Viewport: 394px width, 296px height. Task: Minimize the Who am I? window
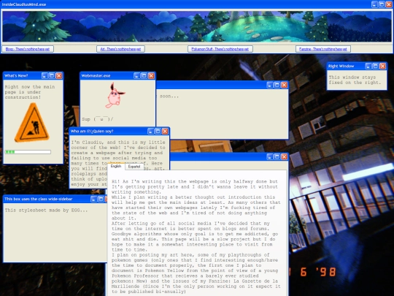coord(151,131)
